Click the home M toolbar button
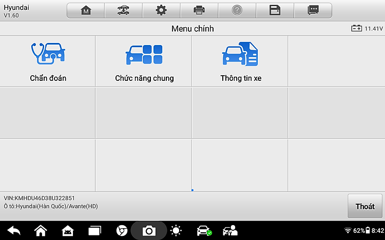Screen dimensions: 385x240 86,10
